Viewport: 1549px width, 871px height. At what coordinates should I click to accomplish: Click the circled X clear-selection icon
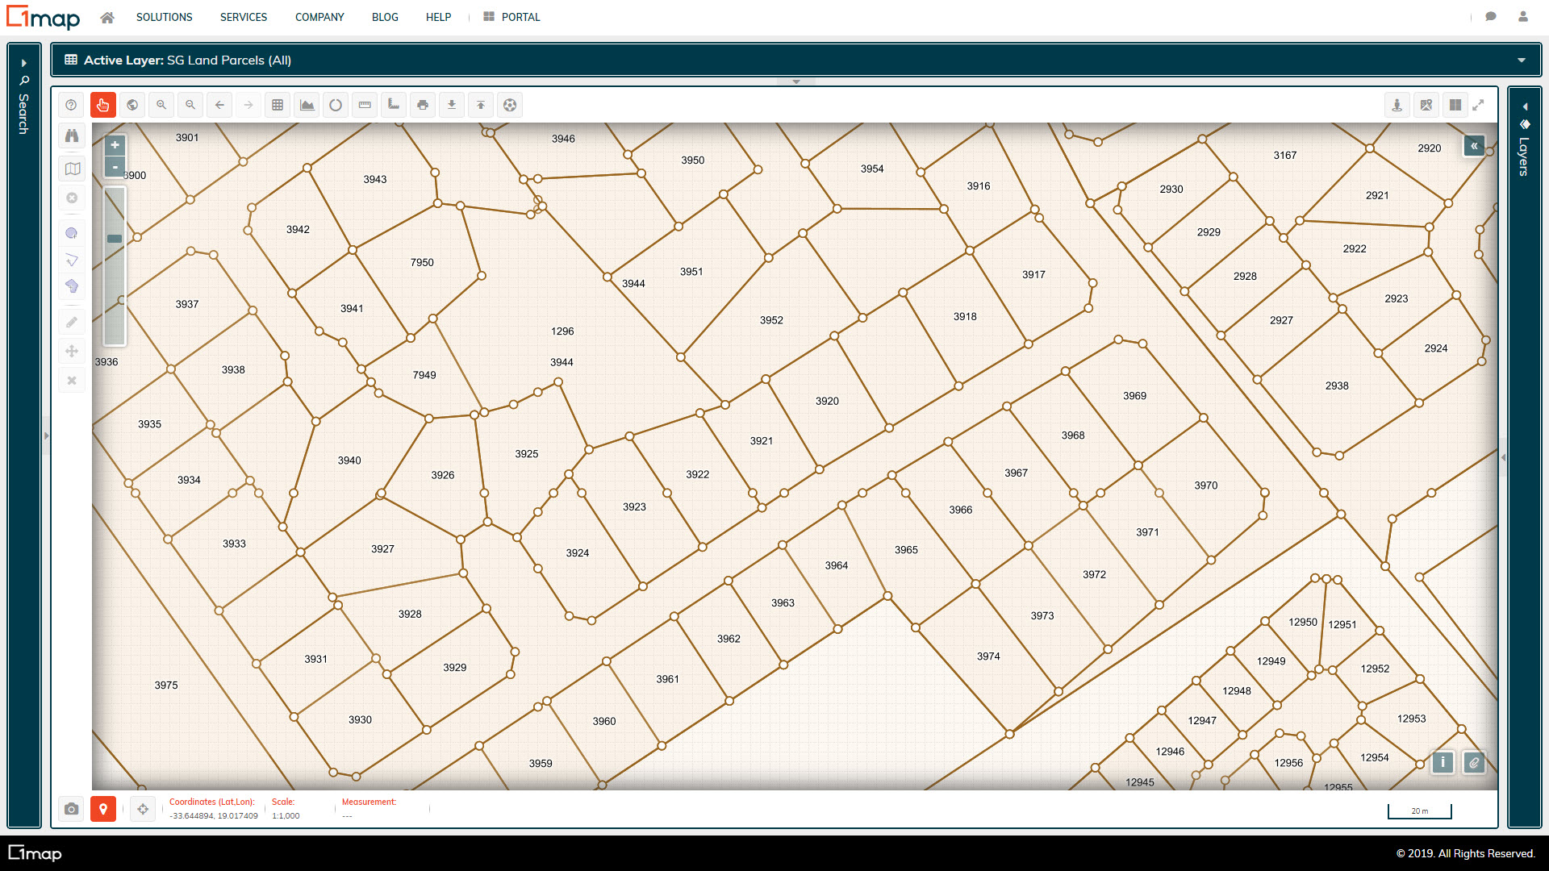tap(72, 198)
